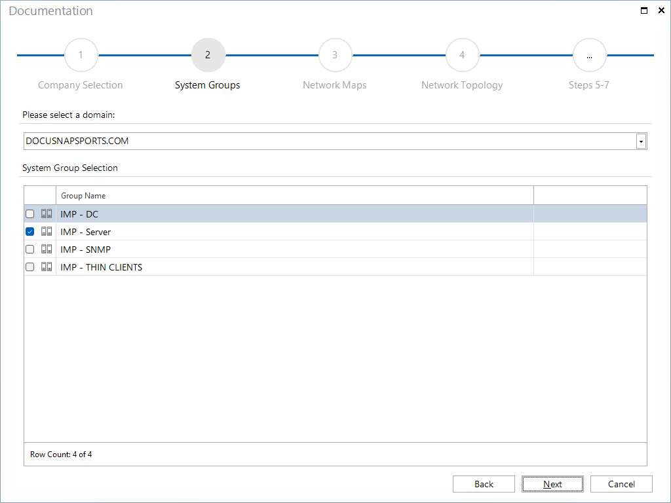The height and width of the screenshot is (503, 671).
Task: Open the domain dropdown arrow
Action: 641,141
